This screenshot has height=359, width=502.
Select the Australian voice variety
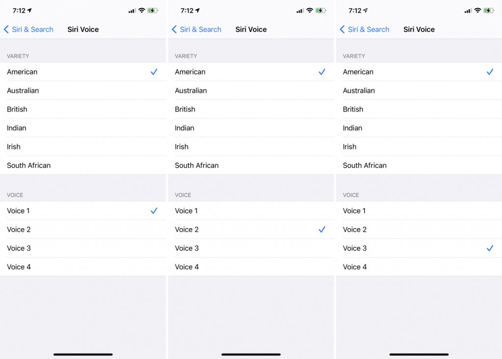point(22,91)
